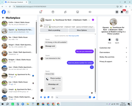This screenshot has width=132, height=106.
Task: Open the Facebook menu grid icon
Action: [117, 12]
